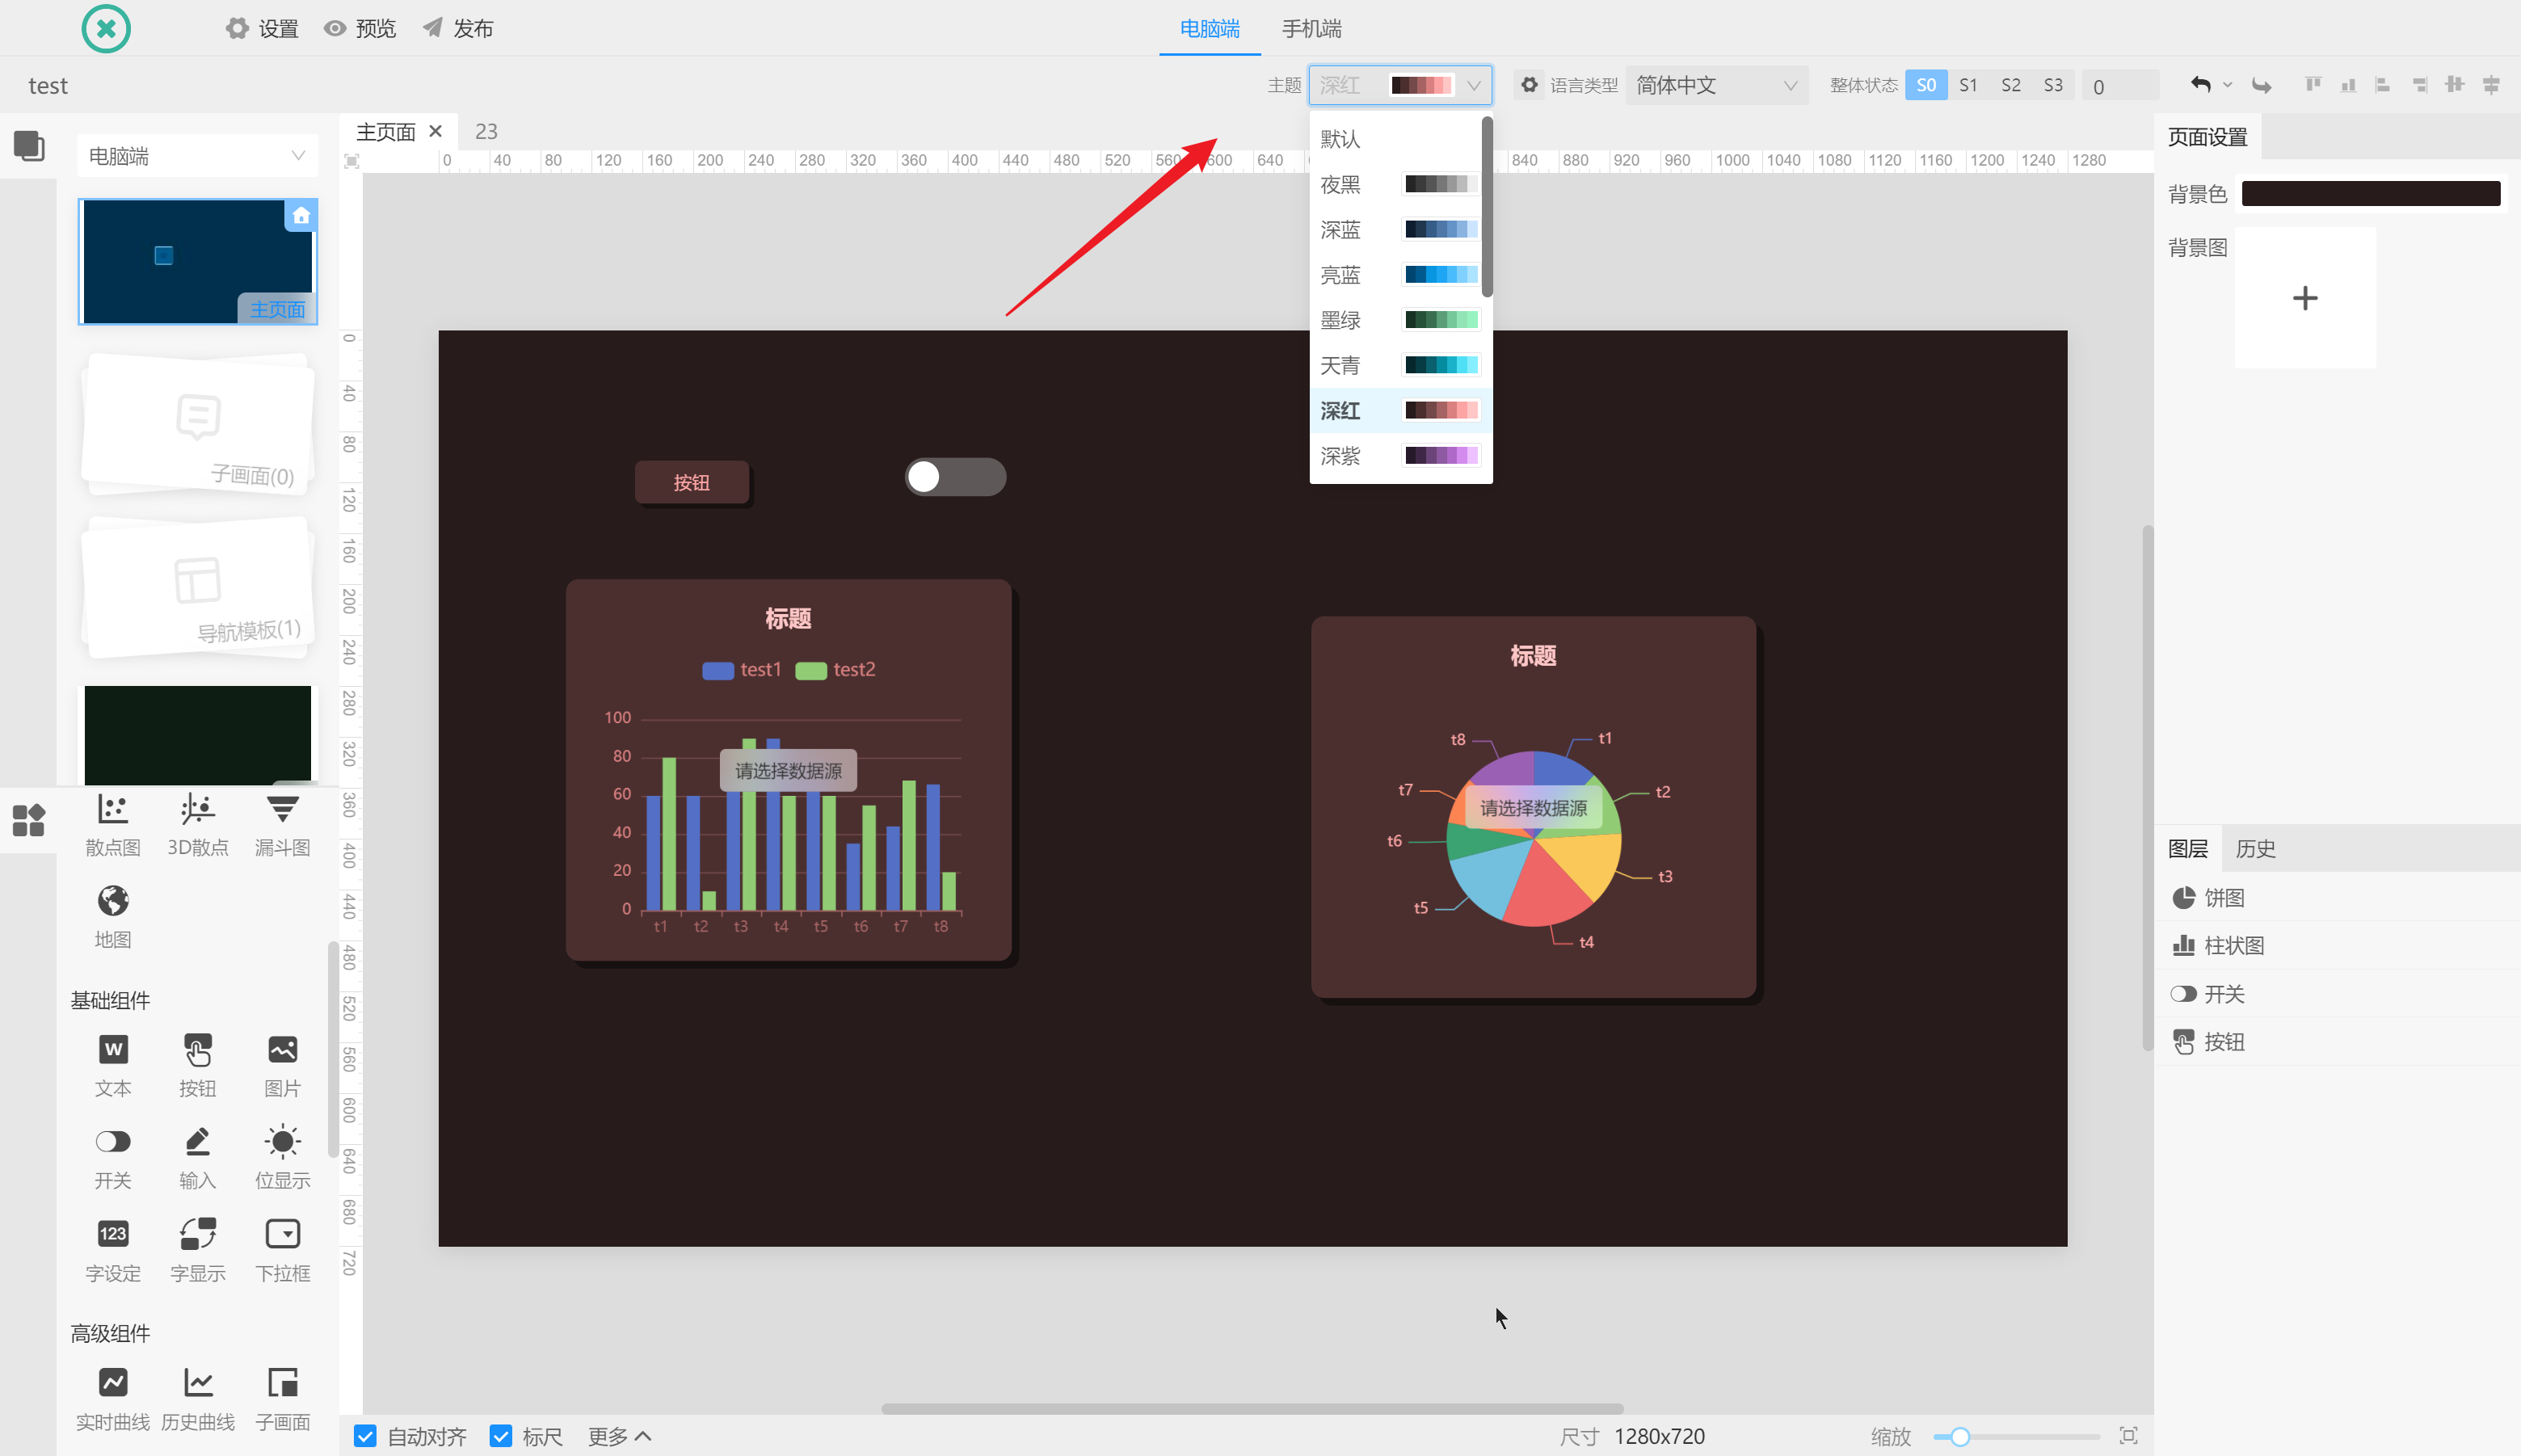This screenshot has height=1456, width=2521.
Task: Choose the 亮蓝 theme option
Action: click(x=1396, y=275)
